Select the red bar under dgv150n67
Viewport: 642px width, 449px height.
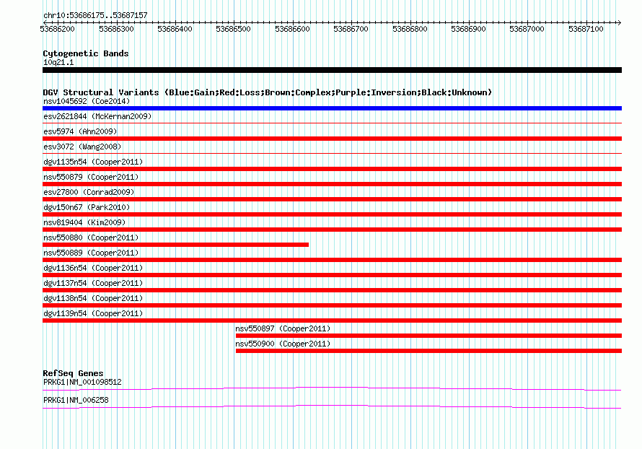(332, 214)
